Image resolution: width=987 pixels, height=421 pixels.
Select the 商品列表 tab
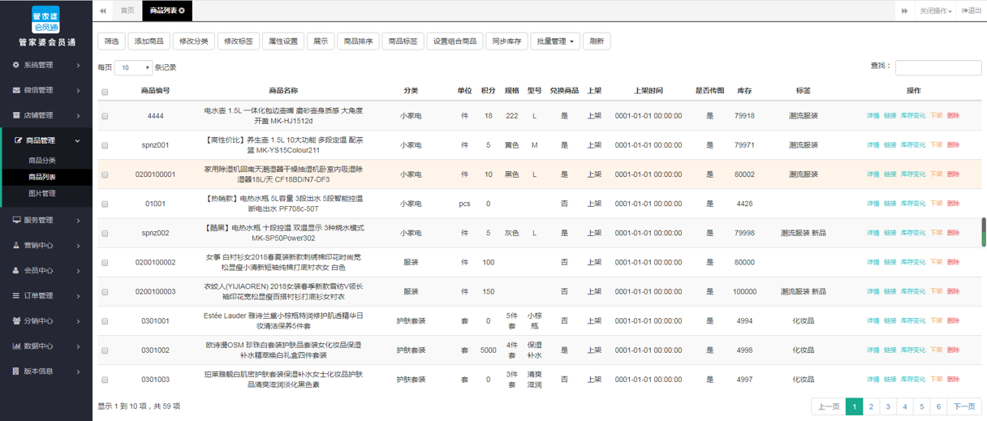167,11
